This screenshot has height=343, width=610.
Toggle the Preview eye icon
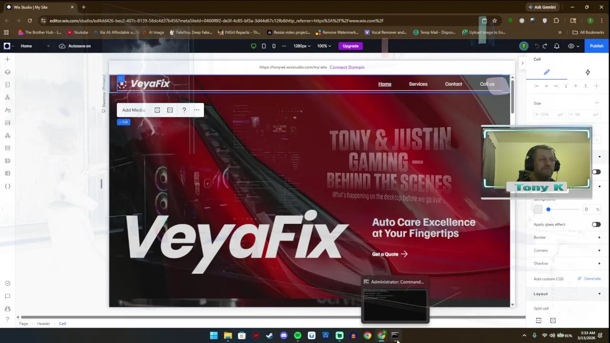coord(571,46)
